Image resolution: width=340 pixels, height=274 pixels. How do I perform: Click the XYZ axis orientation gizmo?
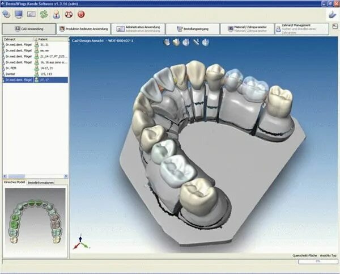pos(80,243)
